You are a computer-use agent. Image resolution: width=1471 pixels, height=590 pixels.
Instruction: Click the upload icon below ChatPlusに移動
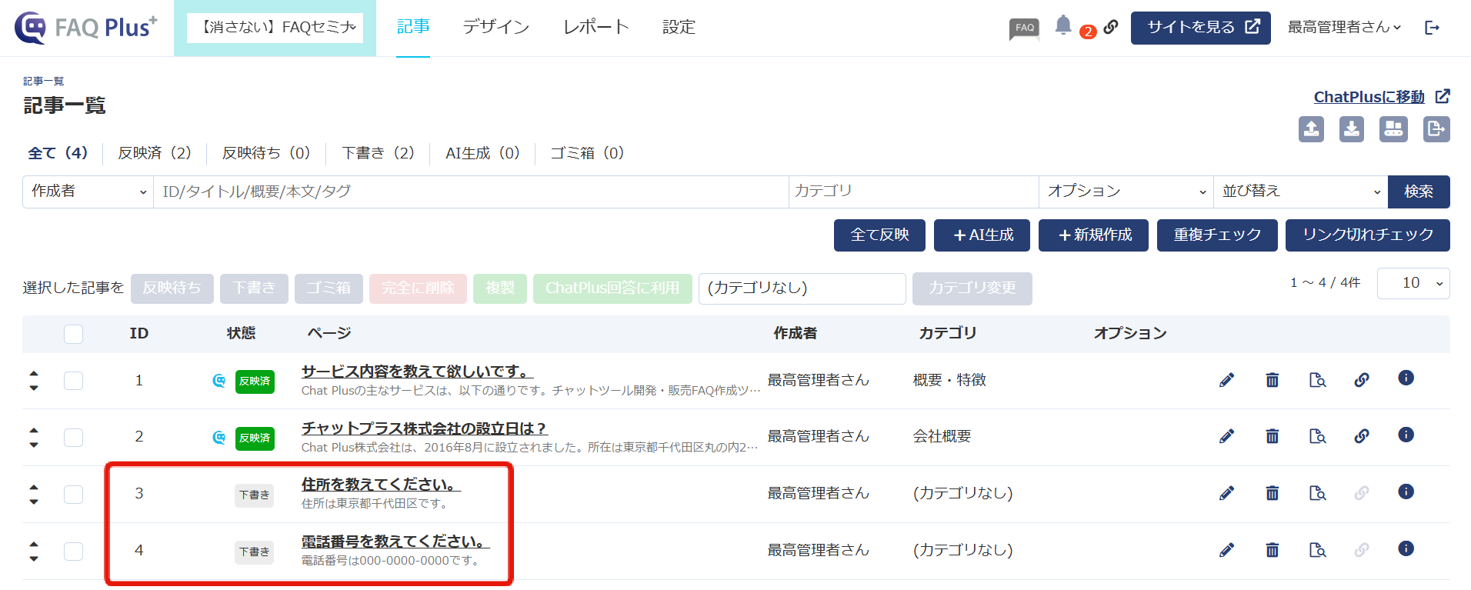tap(1312, 129)
